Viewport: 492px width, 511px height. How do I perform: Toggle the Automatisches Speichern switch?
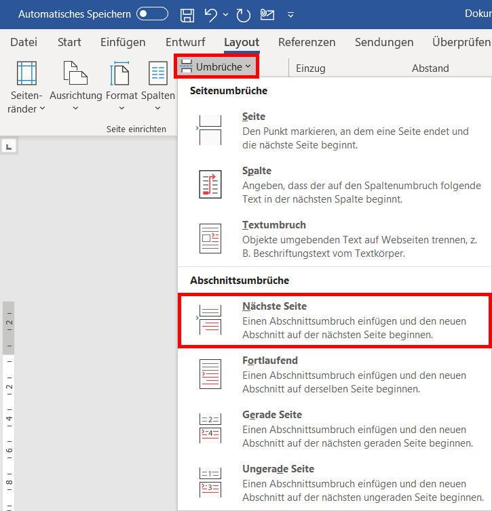pos(152,14)
